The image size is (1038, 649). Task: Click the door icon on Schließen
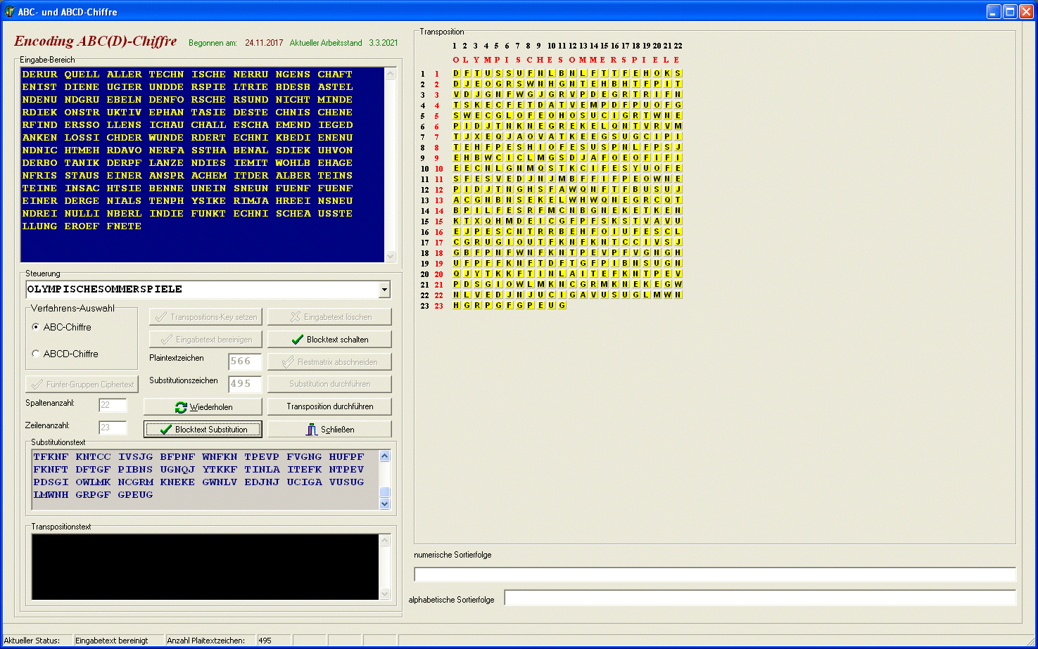[x=312, y=430]
